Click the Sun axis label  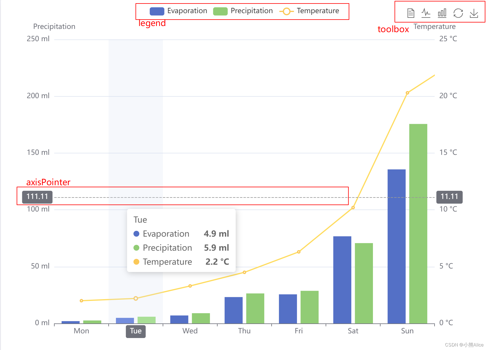tap(407, 331)
